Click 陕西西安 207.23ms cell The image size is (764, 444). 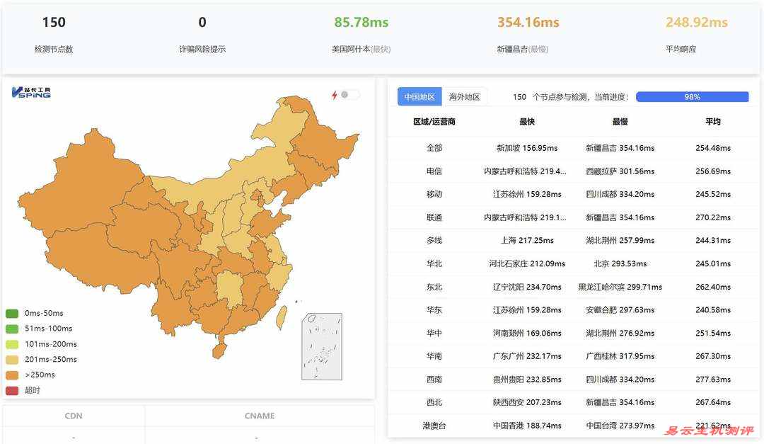point(527,402)
